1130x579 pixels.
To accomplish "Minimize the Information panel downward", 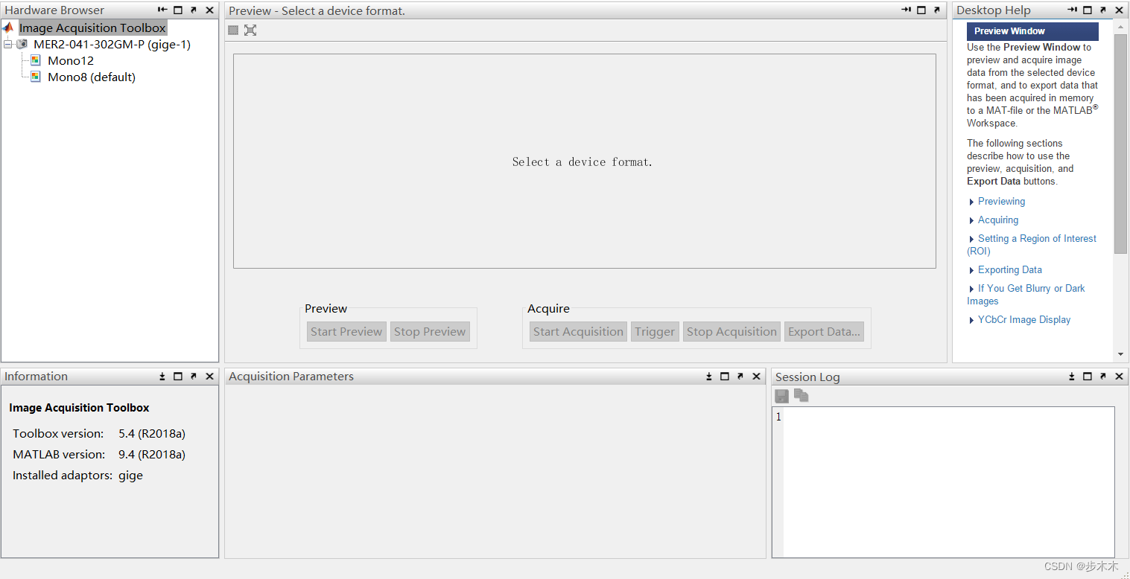I will tap(162, 377).
